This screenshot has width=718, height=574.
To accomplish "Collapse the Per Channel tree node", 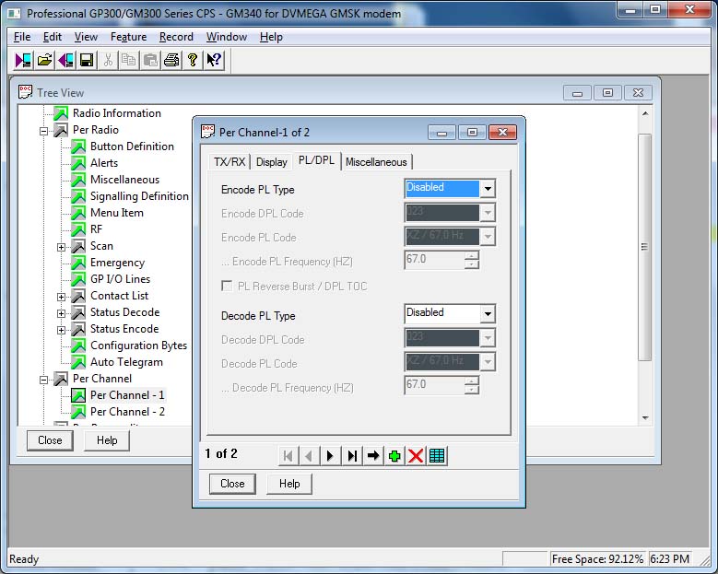I will 44,380.
